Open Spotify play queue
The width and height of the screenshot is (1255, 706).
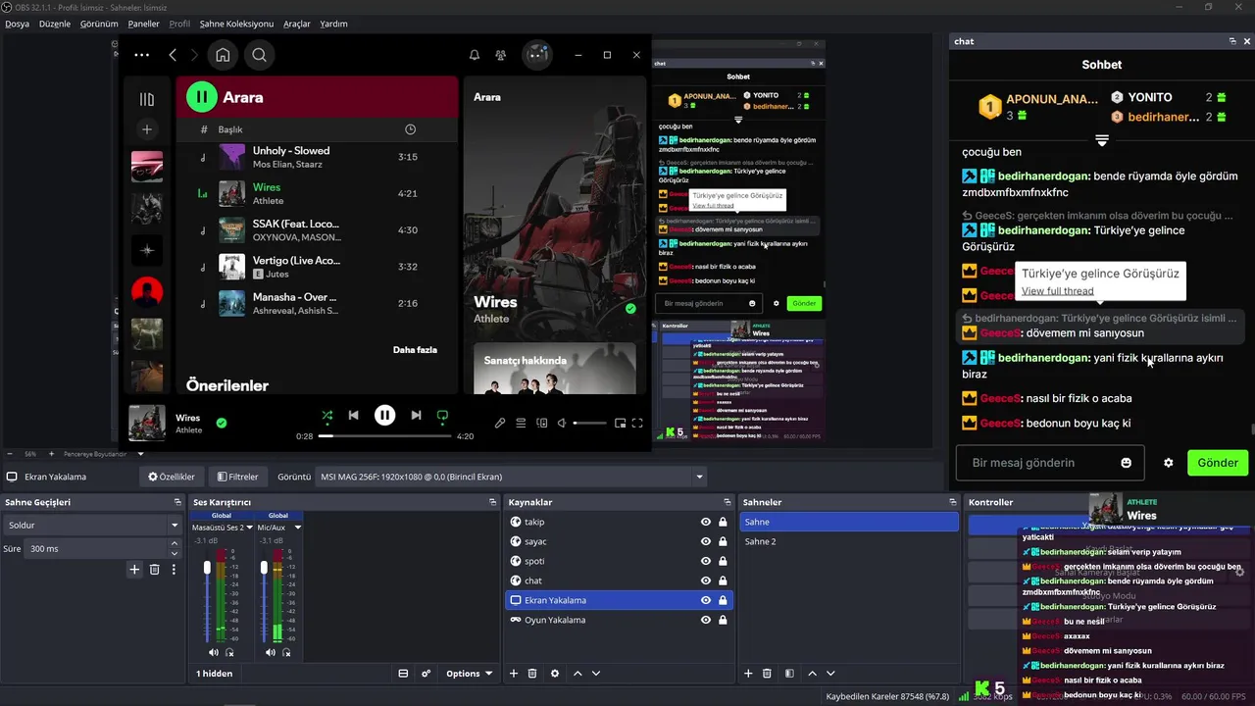click(x=521, y=423)
